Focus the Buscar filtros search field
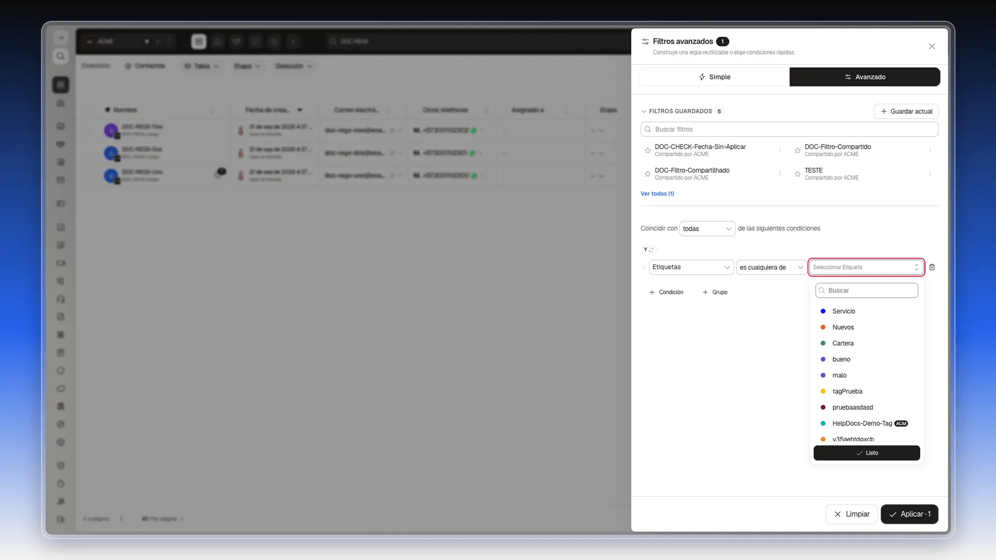 pyautogui.click(x=789, y=129)
